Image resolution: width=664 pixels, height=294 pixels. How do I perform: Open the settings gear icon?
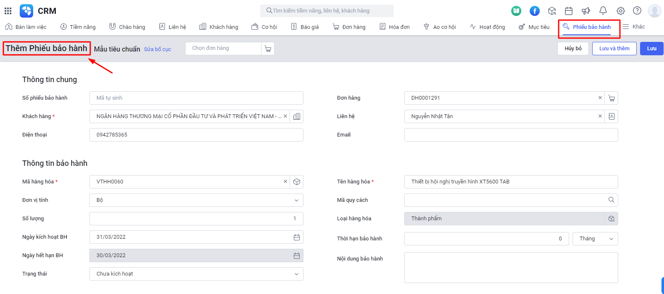pos(621,11)
